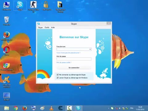Toggle 'Me connecter au démarrage de Skype' checkbox
Screen dimensions: 148x111
pos(58,75)
